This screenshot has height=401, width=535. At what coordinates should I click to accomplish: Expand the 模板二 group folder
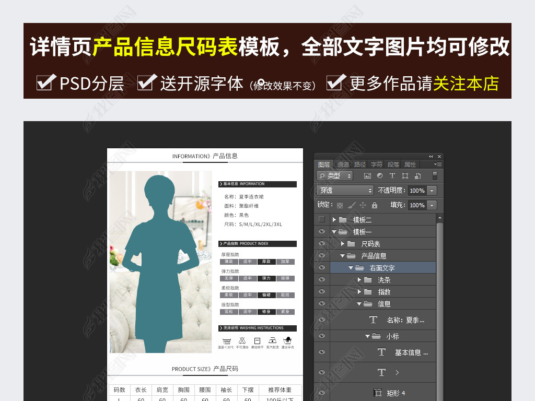coord(334,220)
